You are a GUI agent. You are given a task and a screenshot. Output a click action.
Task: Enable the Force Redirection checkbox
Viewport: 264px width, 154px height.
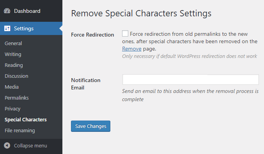click(x=125, y=33)
